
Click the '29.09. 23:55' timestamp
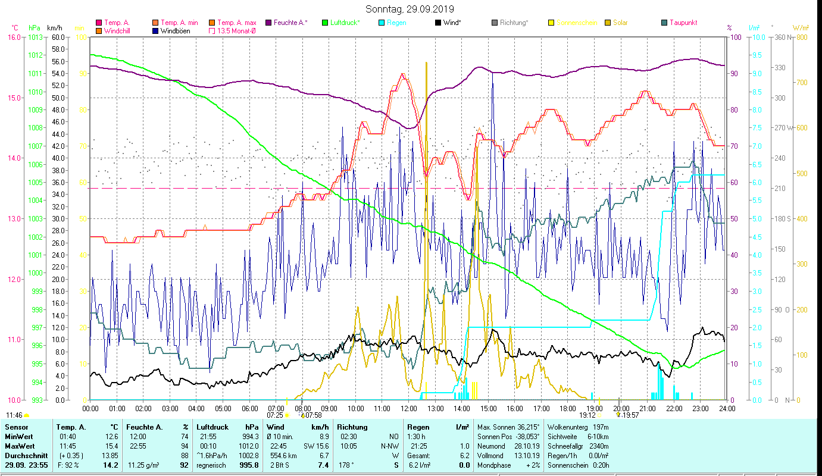[x=27, y=465]
